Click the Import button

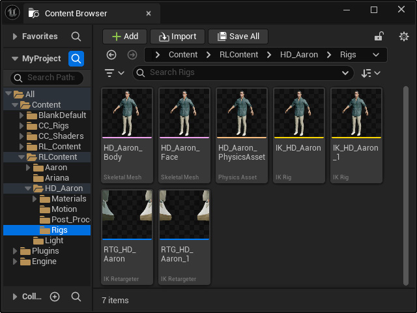click(177, 37)
